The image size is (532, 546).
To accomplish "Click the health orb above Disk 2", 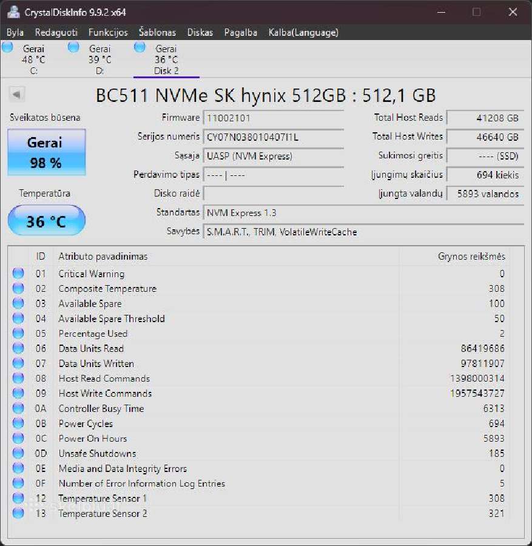I will [x=140, y=47].
